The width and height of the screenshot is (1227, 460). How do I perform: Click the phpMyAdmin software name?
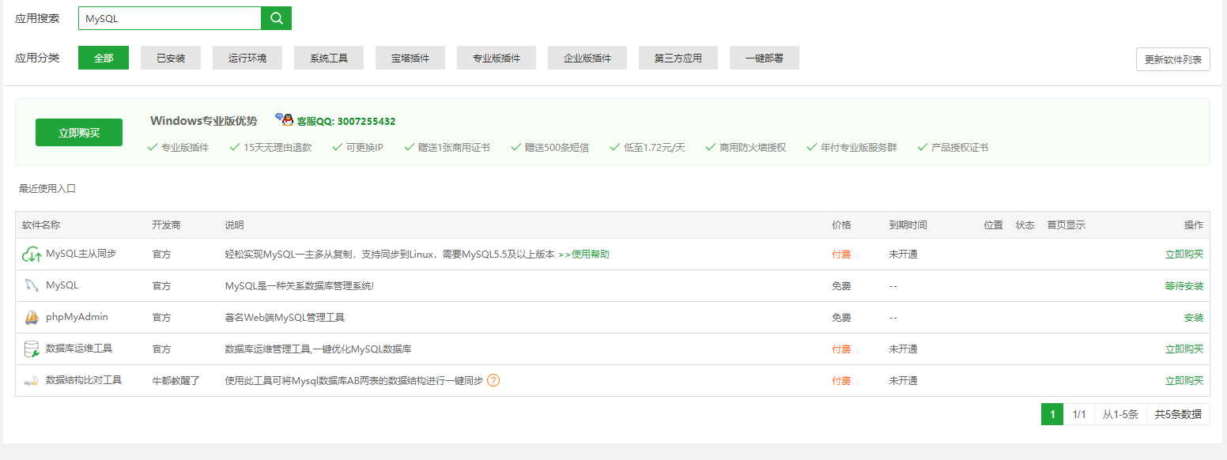coord(77,317)
